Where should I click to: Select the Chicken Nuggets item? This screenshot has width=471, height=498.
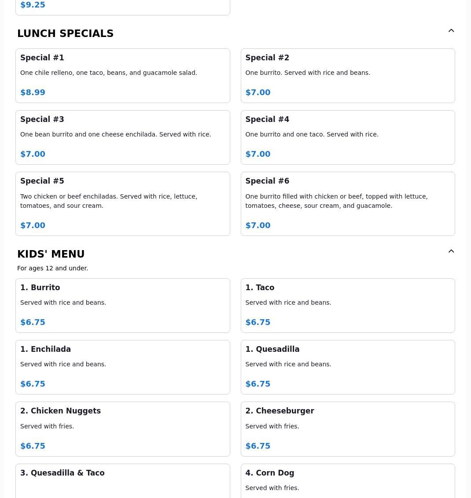click(122, 429)
